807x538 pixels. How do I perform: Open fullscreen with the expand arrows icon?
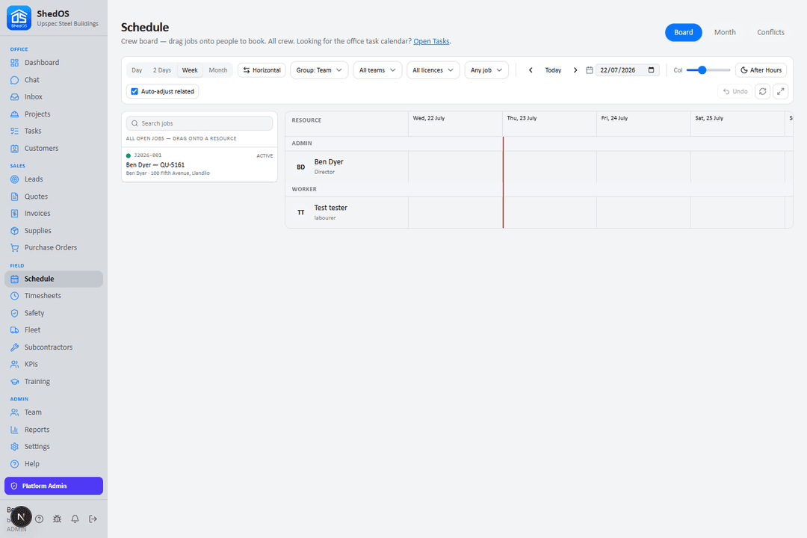pos(780,92)
